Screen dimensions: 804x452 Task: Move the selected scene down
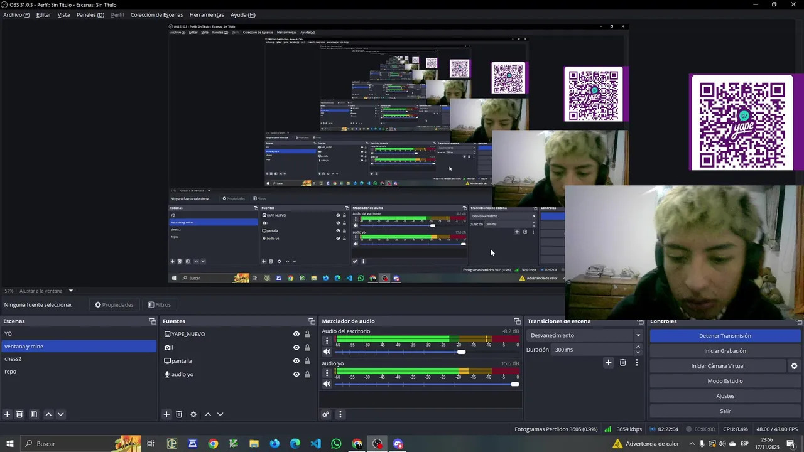[61, 414]
